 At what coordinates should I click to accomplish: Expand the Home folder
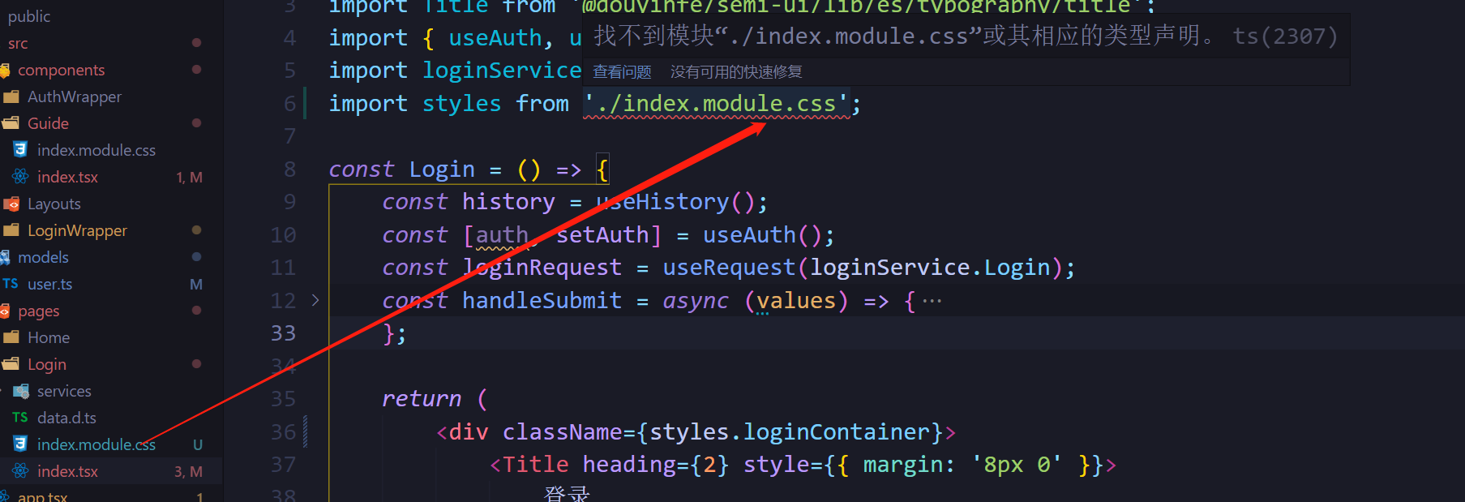[x=49, y=337]
